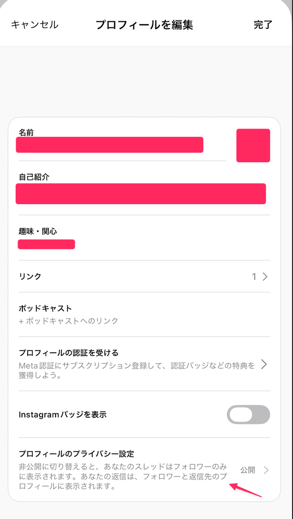Tap キャンセル to discard changes
The width and height of the screenshot is (293, 519).
33,24
